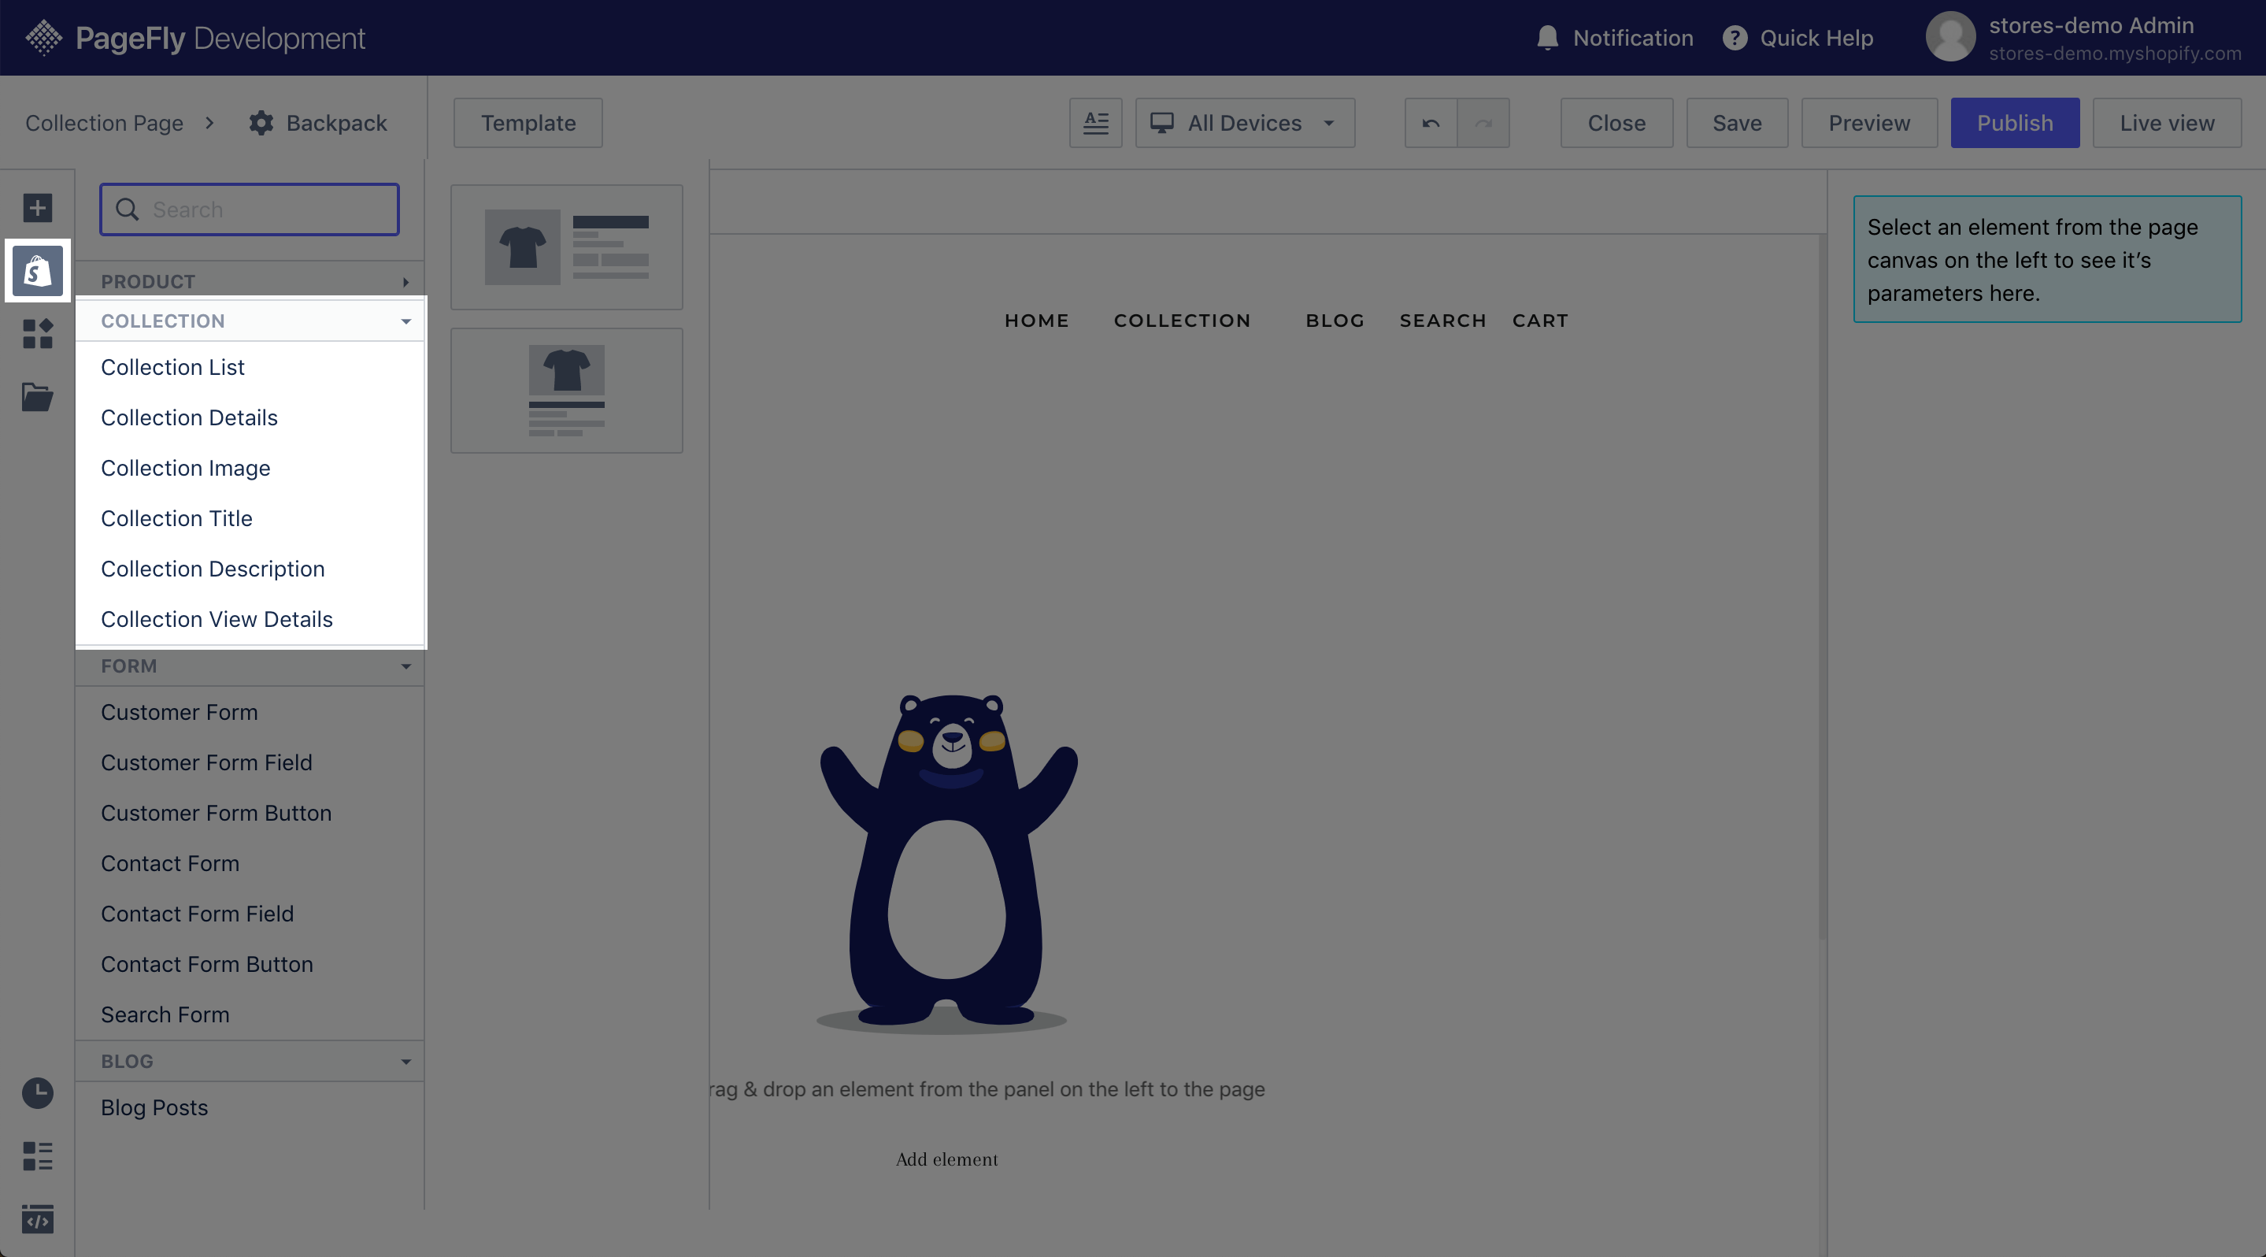This screenshot has width=2266, height=1257.
Task: Click COLLECTION in the page canvas menu
Action: click(x=1183, y=321)
